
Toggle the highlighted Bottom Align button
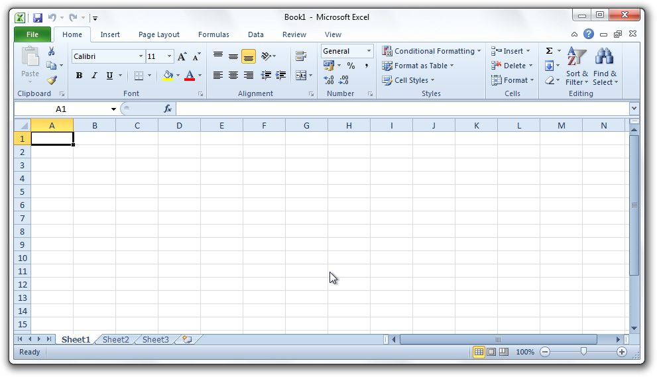[249, 56]
